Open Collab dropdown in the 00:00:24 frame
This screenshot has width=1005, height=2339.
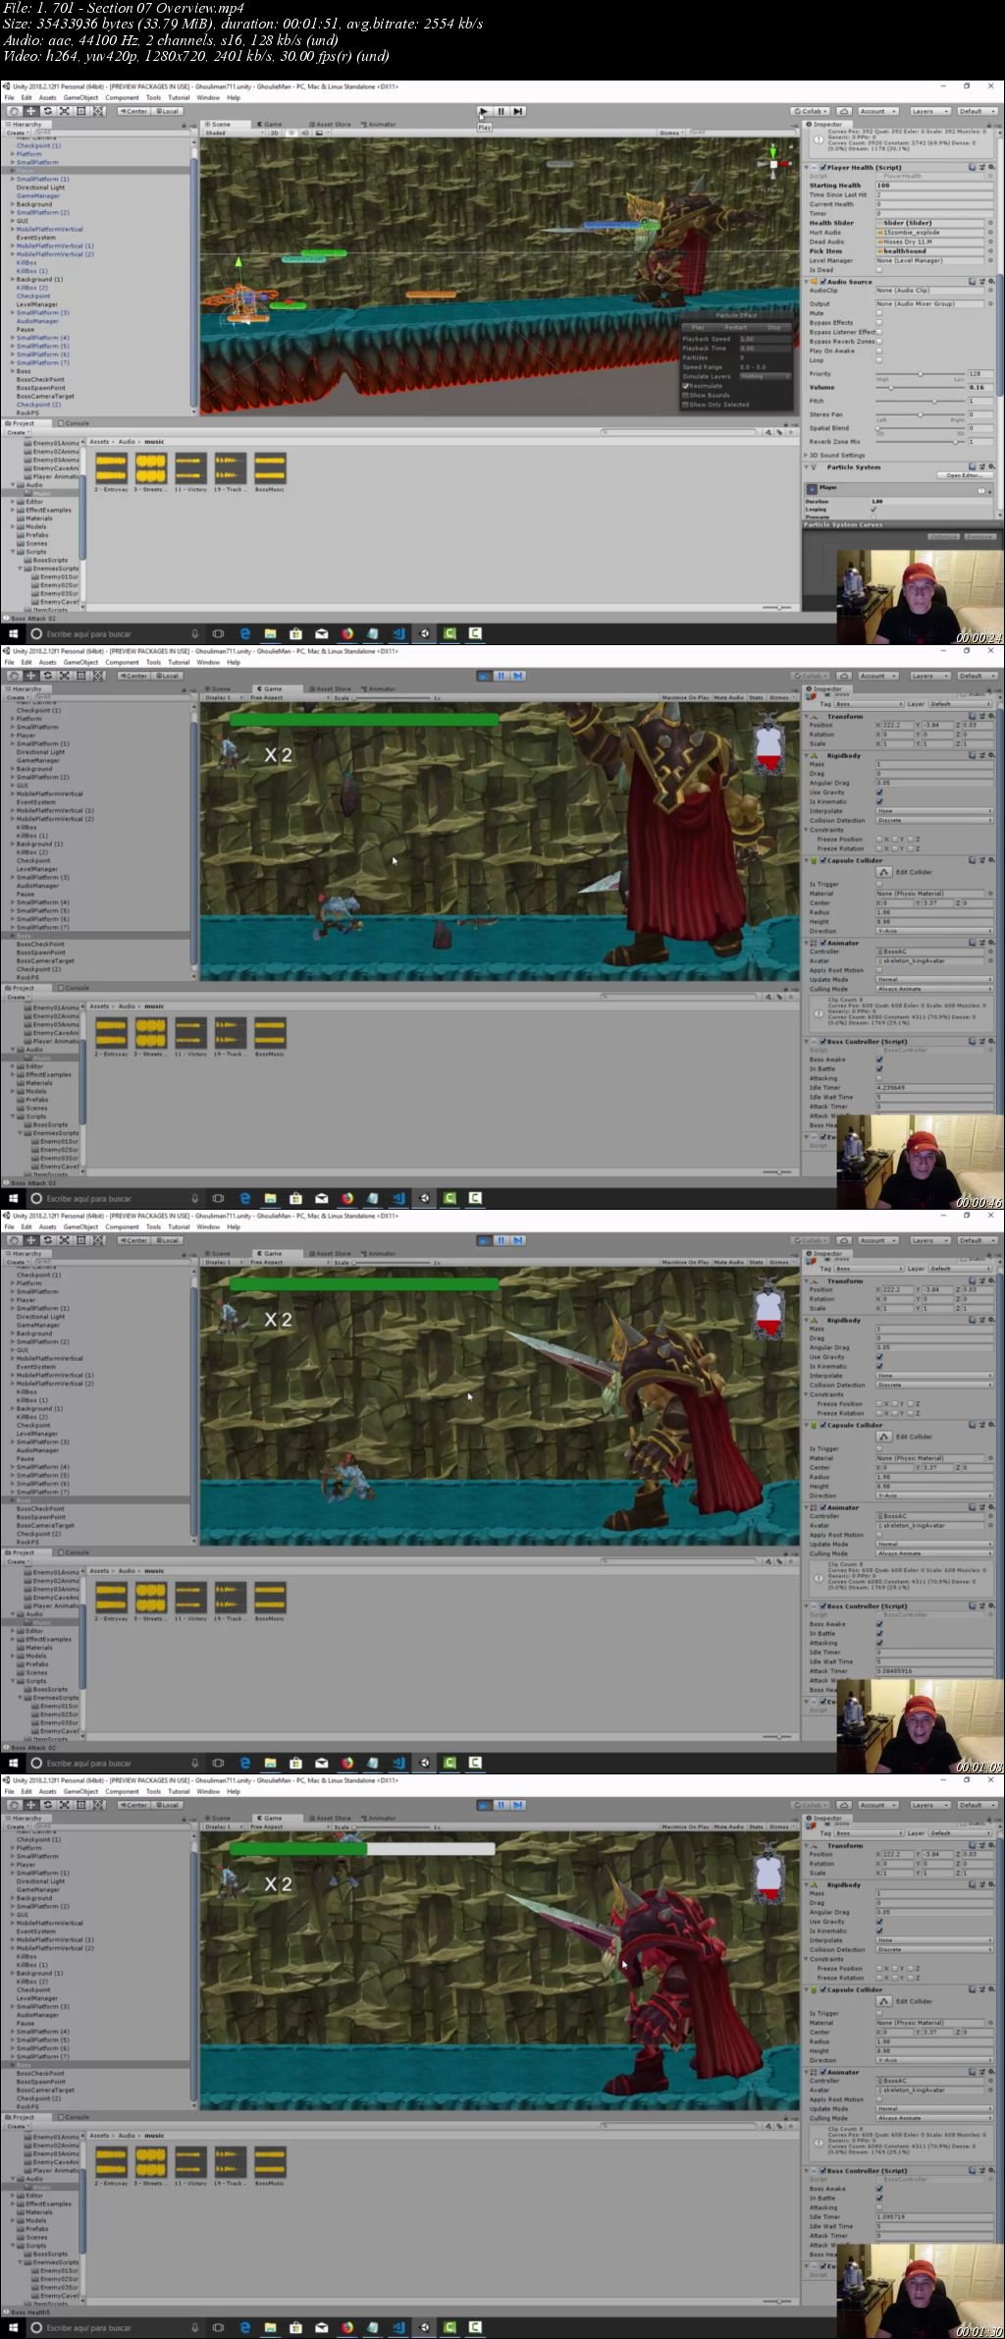[x=811, y=111]
